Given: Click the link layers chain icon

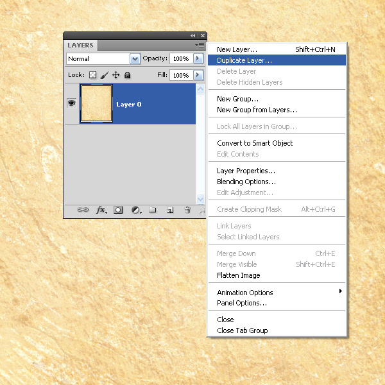Looking at the screenshot, I should [83, 210].
